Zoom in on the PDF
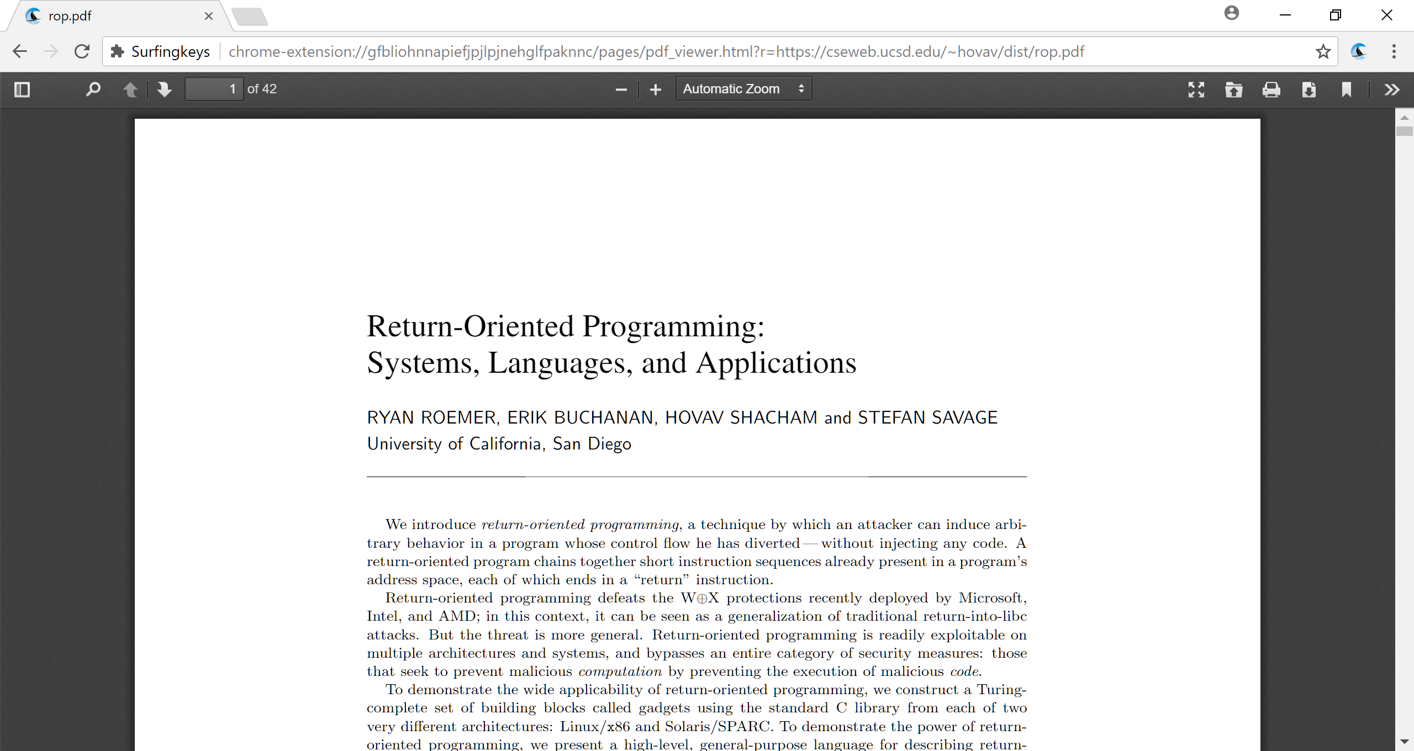Viewport: 1414px width, 751px height. (x=655, y=88)
